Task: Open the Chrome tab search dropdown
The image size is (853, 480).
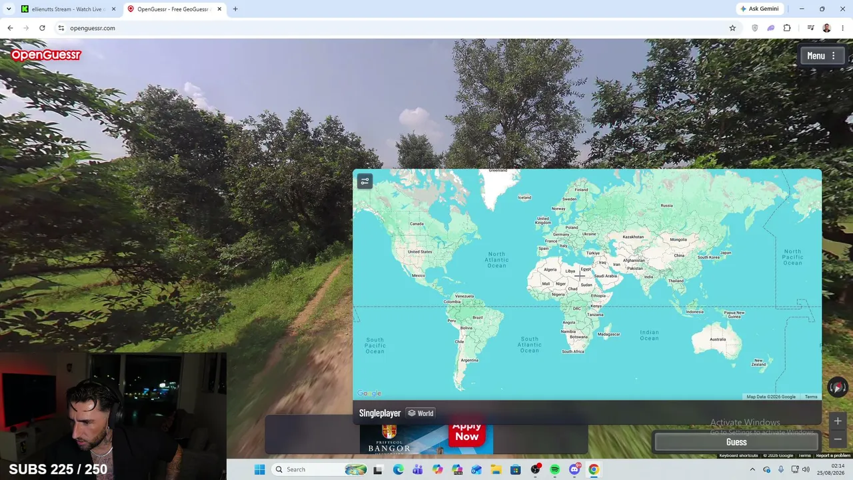Action: 9,9
